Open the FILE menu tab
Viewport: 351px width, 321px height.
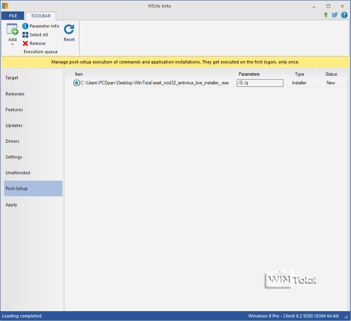point(13,16)
